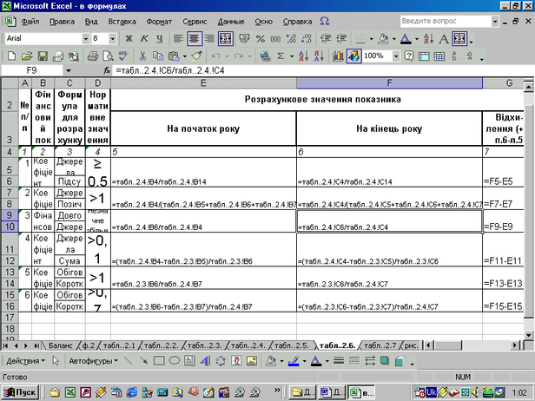The width and height of the screenshot is (535, 401).
Task: Click the Insert Function fx icon
Action: pos(108,69)
